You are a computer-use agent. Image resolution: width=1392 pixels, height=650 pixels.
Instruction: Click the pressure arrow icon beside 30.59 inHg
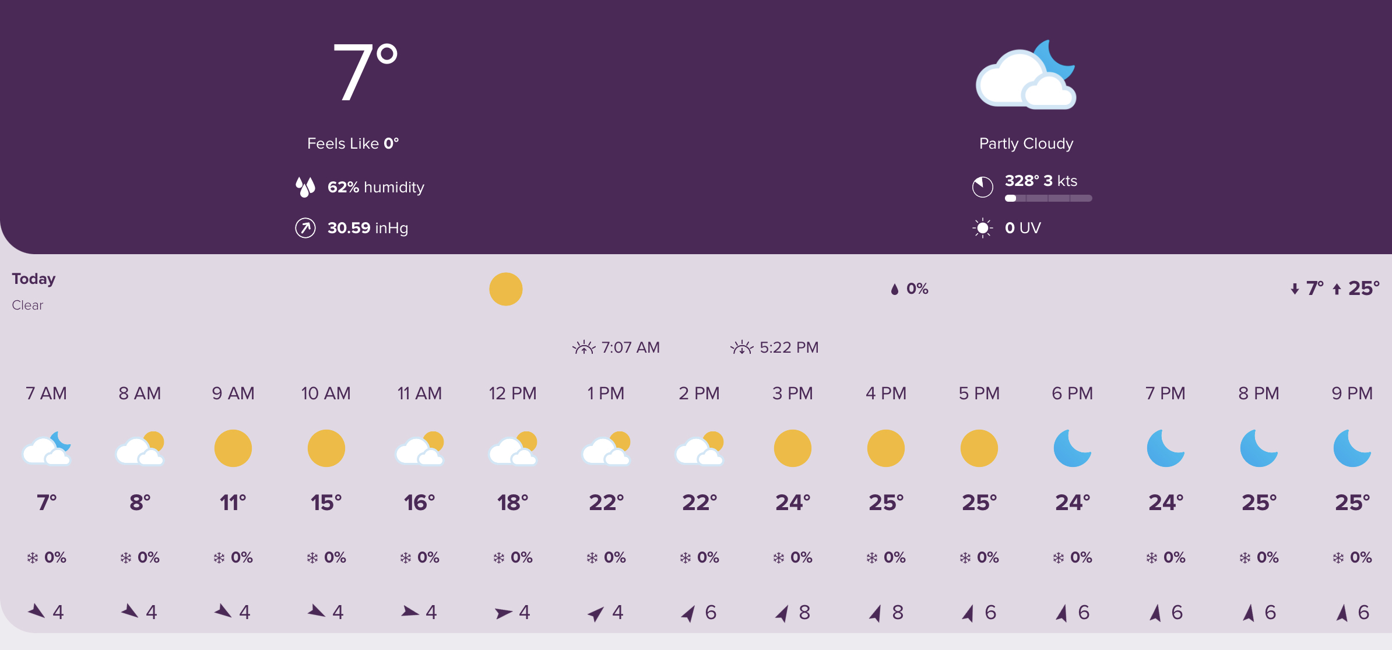coord(305,228)
